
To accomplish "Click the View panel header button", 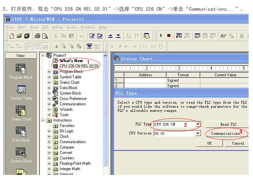I will pos(21,56).
